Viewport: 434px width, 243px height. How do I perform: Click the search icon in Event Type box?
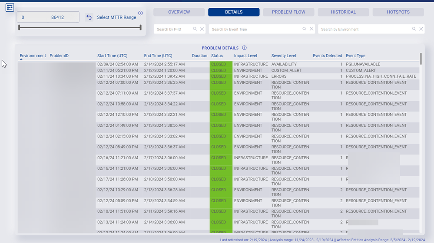pyautogui.click(x=305, y=29)
